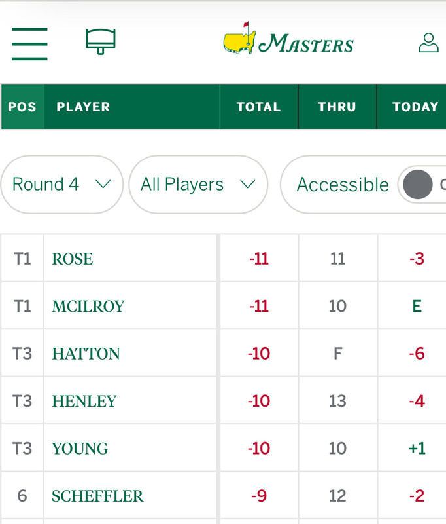Image resolution: width=446 pixels, height=524 pixels.
Task: Open the All Players filter dropdown
Action: (197, 184)
